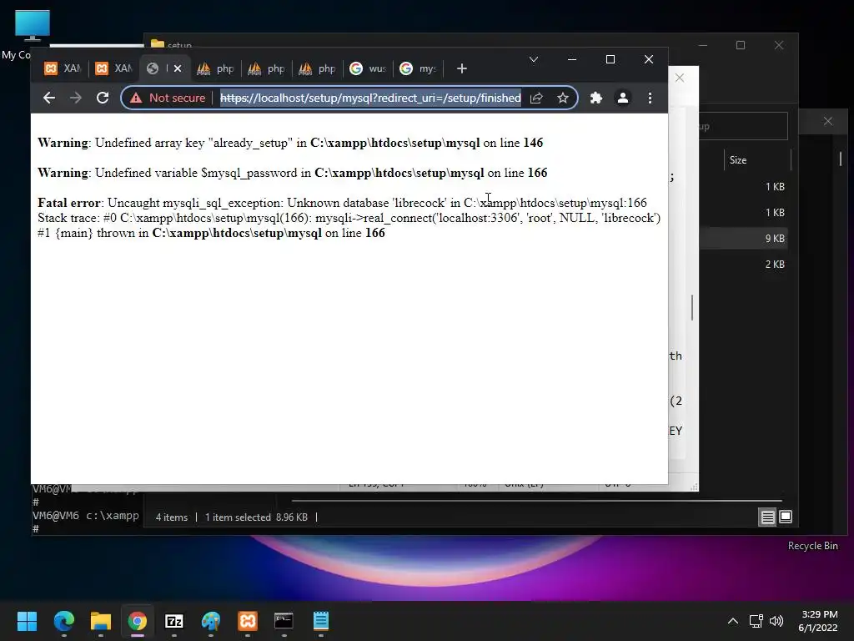Open File Explorer from taskbar

click(100, 621)
